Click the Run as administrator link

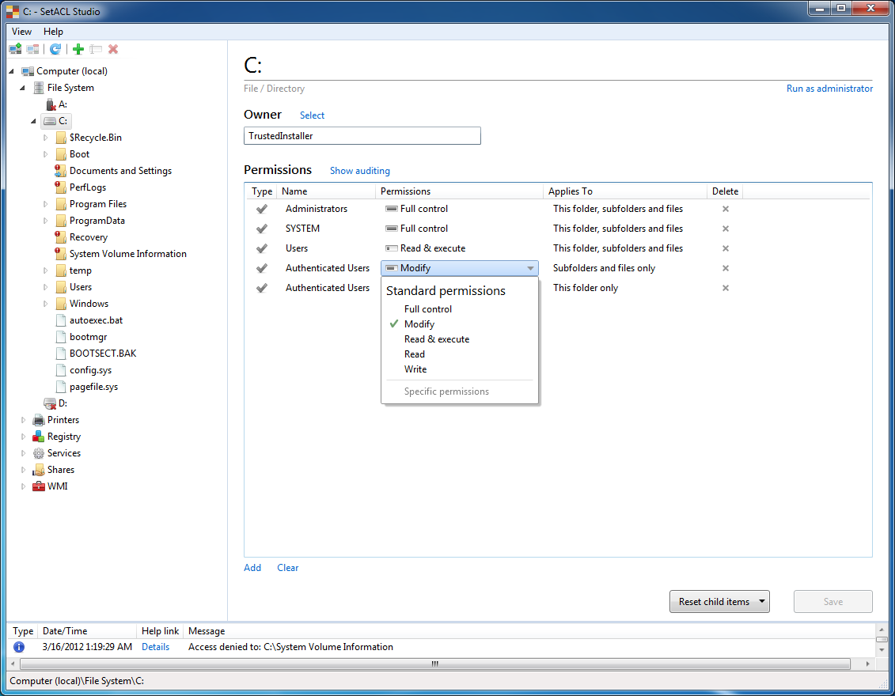[829, 89]
